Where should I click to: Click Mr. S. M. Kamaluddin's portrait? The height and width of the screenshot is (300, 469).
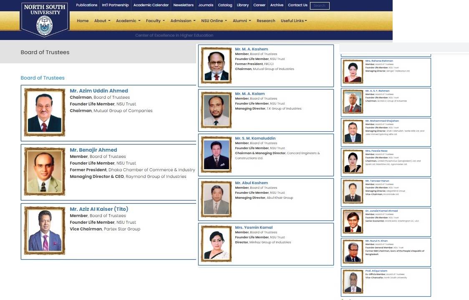point(216,155)
